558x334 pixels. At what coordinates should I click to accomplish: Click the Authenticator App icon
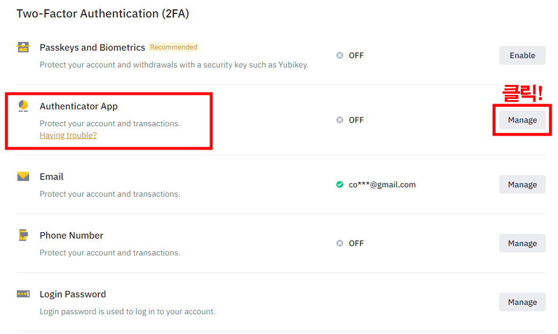coord(23,106)
